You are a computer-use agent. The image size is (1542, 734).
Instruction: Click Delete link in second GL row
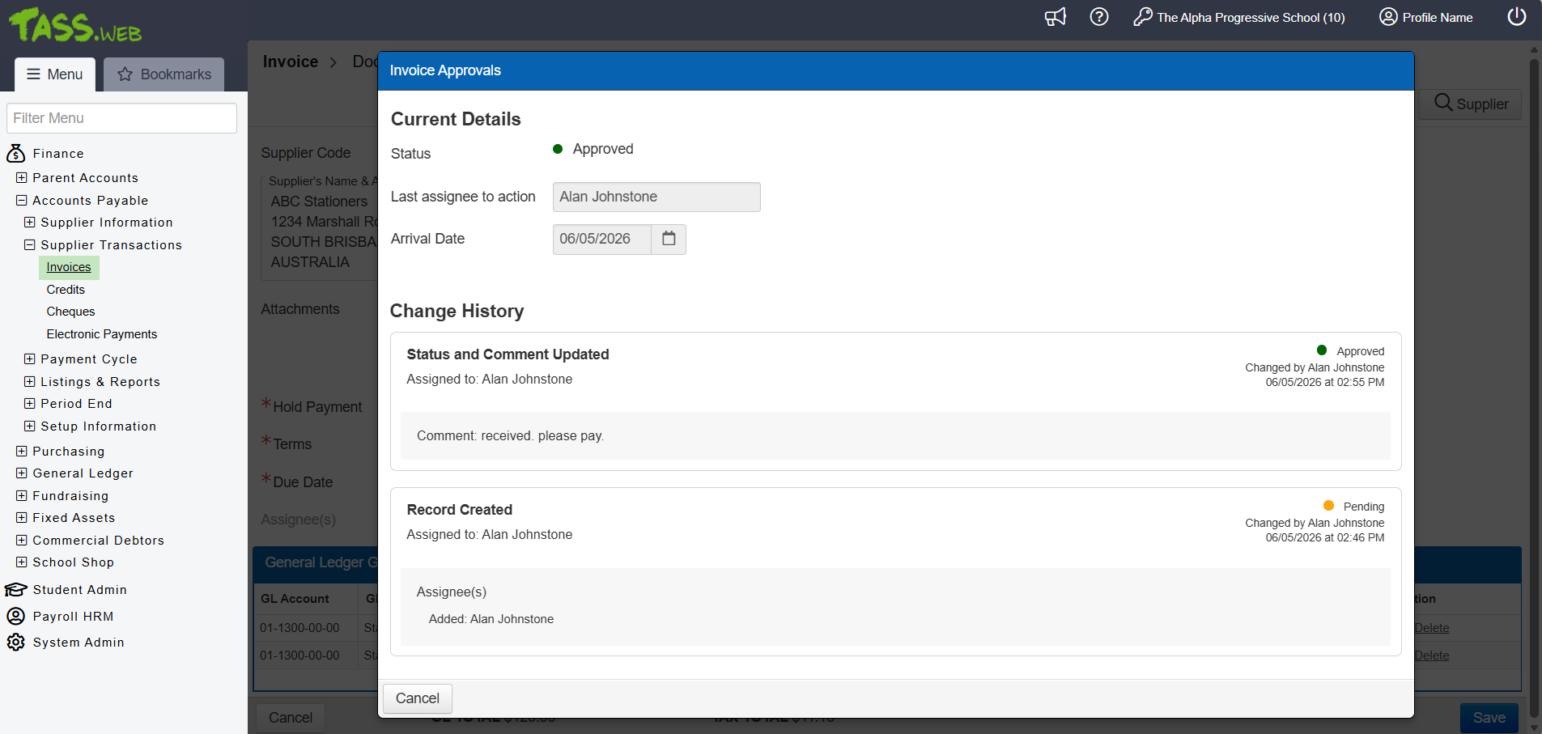1432,656
